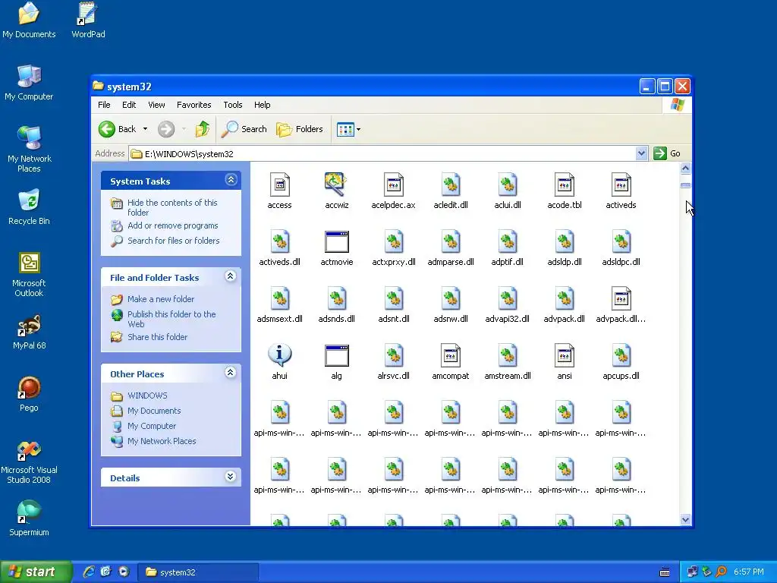
Task: Click the Up folder toolbar icon
Action: pyautogui.click(x=202, y=129)
